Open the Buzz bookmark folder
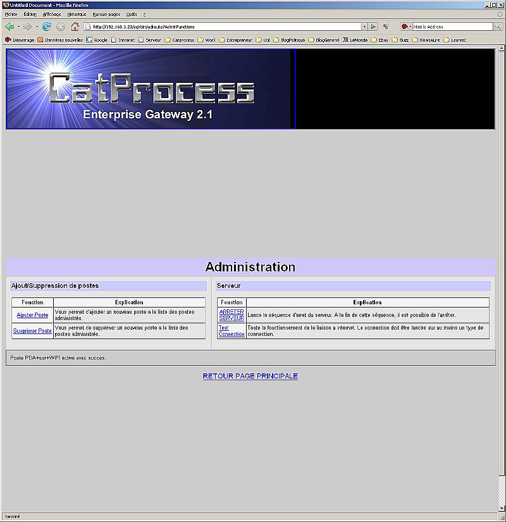Viewport: 506px width, 522px height. tap(400, 40)
